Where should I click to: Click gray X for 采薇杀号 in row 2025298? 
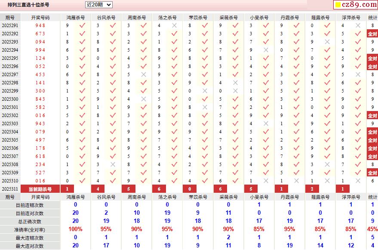pyautogui.click(x=235, y=83)
